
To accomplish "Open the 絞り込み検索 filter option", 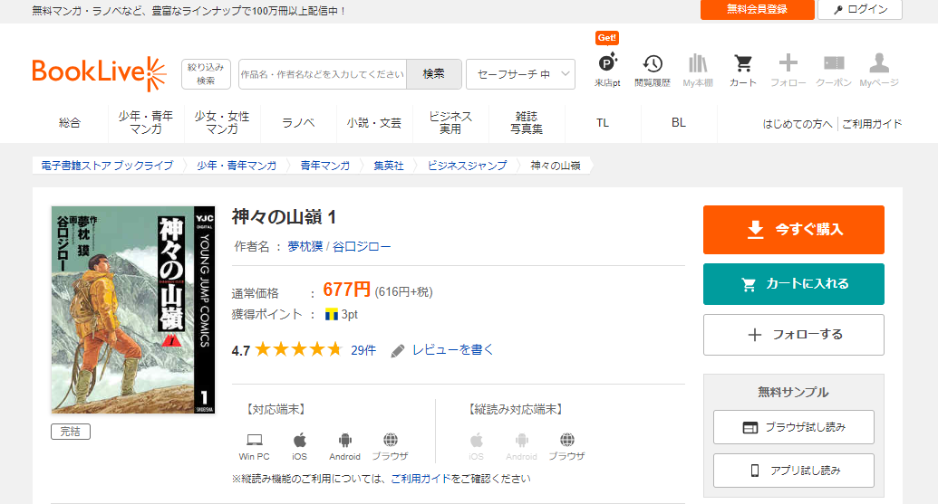I will pyautogui.click(x=206, y=74).
